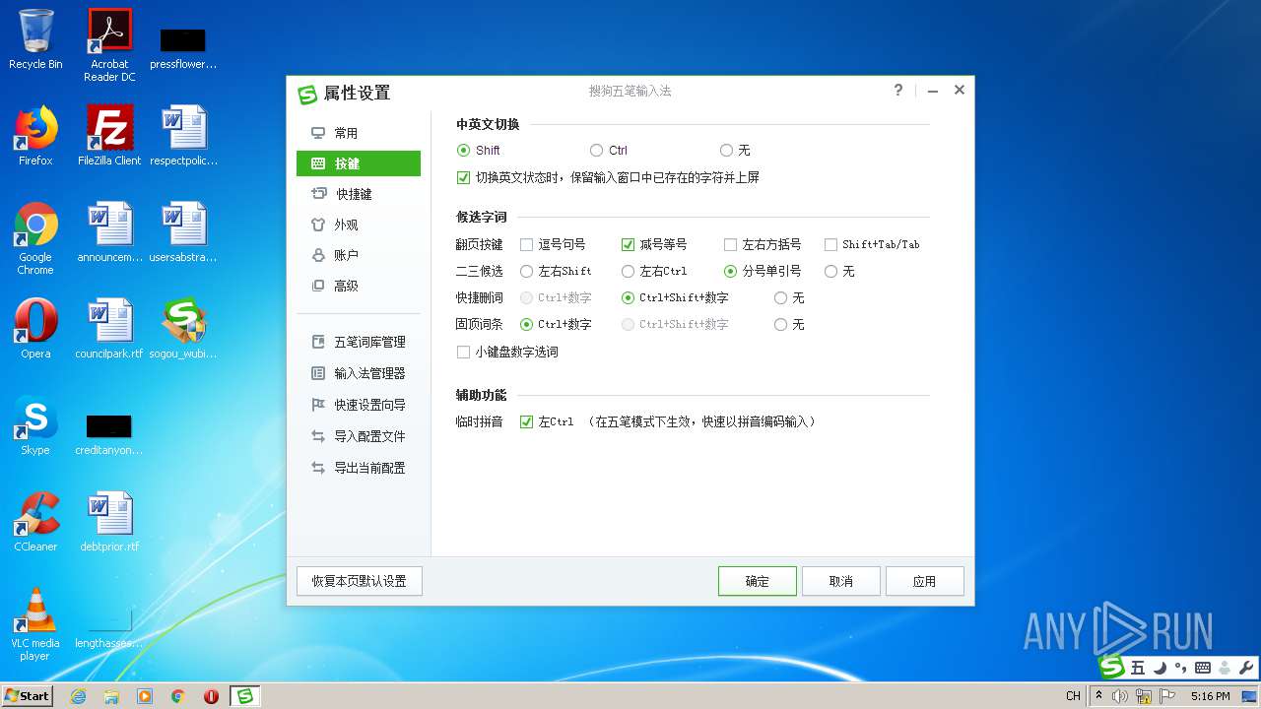Image resolution: width=1261 pixels, height=709 pixels.
Task: Open the 常用 settings page
Action: tap(359, 133)
